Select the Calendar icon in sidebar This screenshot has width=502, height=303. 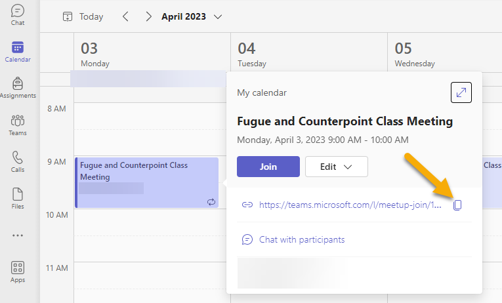pos(18,52)
